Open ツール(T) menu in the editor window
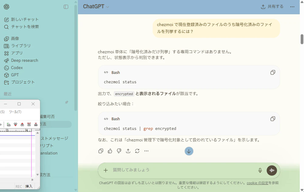 coord(15,112)
